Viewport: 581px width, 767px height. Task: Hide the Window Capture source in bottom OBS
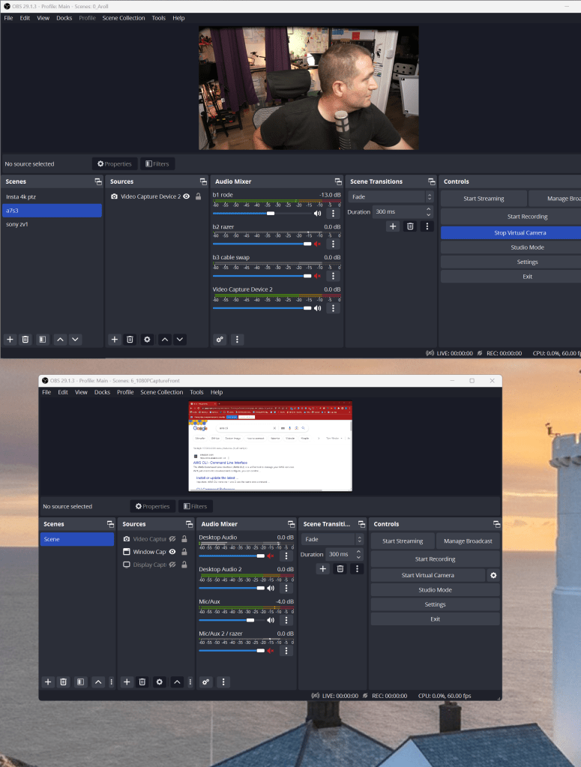(x=172, y=551)
